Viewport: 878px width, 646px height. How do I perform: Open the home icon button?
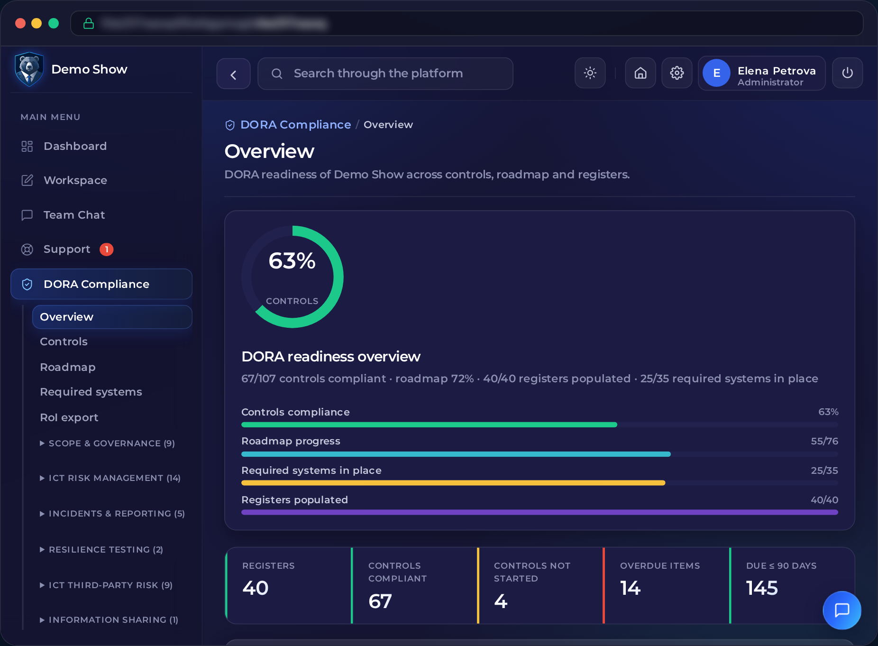640,73
